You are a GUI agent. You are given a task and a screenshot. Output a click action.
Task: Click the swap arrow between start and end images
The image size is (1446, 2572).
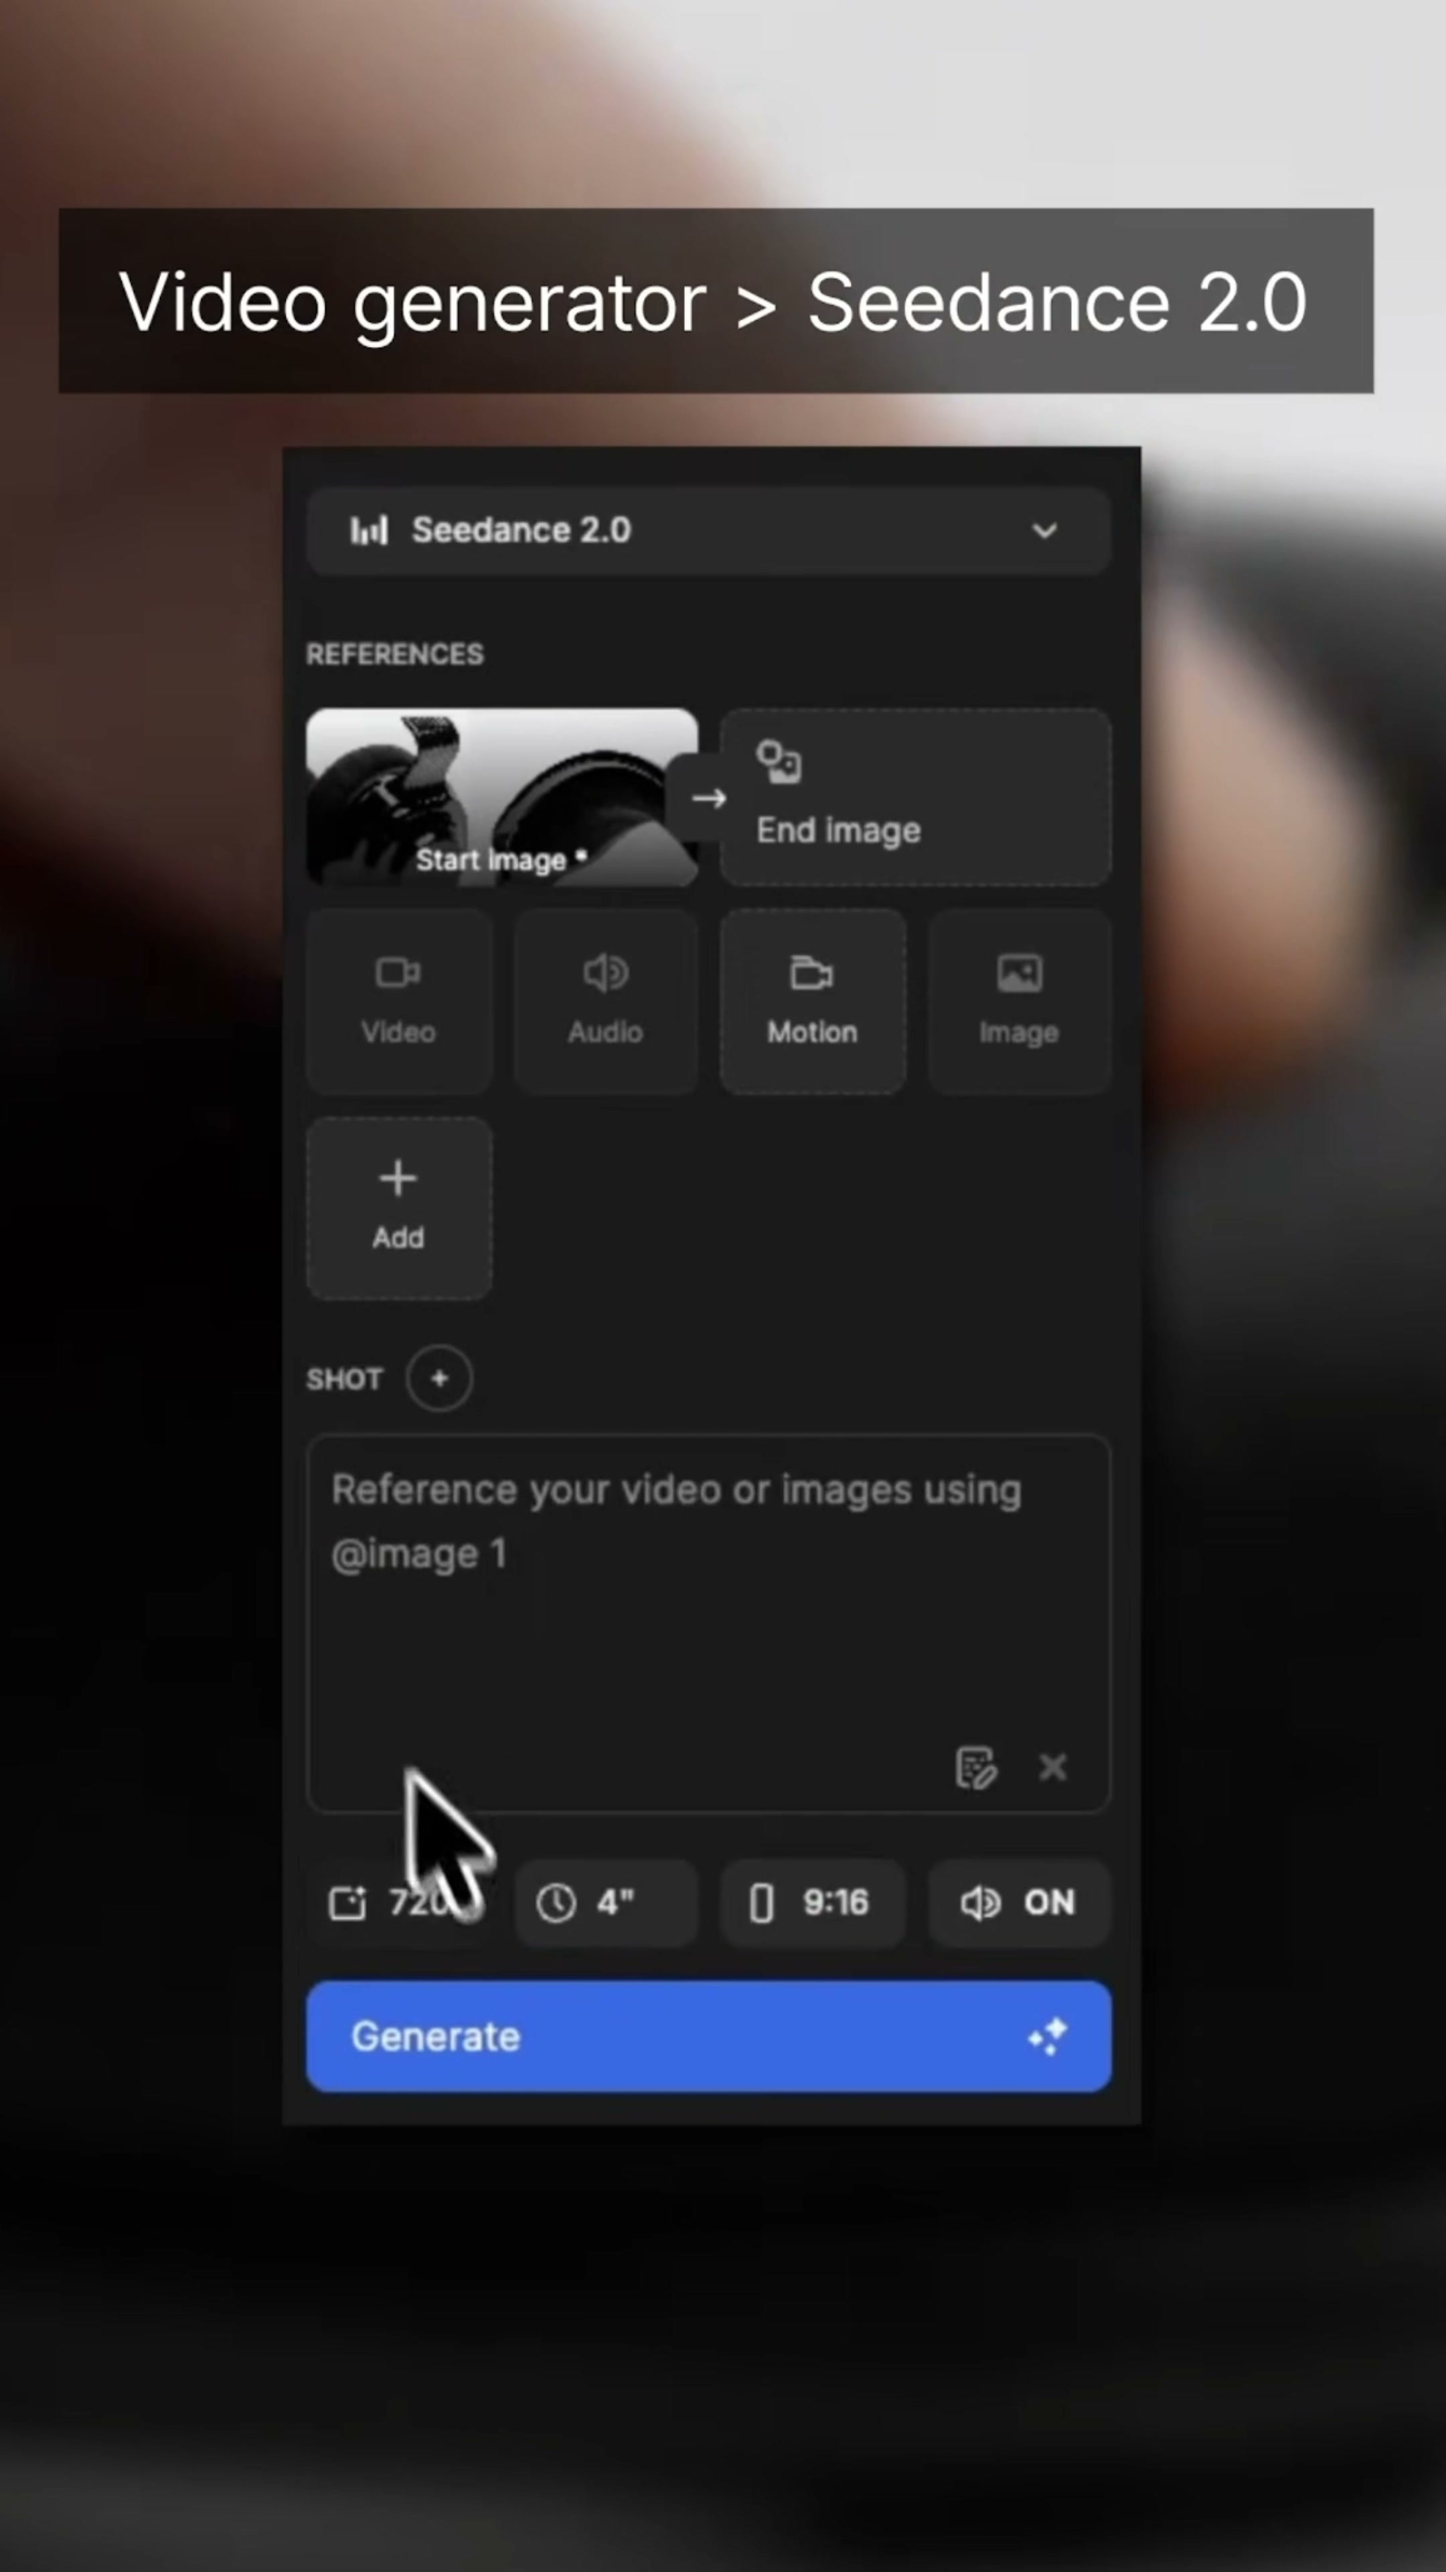[x=708, y=798]
